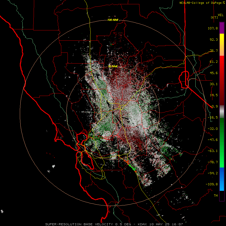Click the [KT] units label
This screenshot has height=226, width=226.
point(214,17)
